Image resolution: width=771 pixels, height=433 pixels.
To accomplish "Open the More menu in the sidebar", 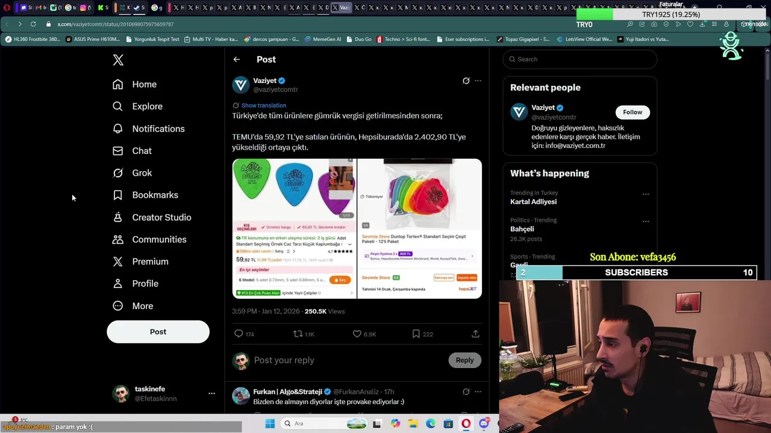I will tap(133, 306).
